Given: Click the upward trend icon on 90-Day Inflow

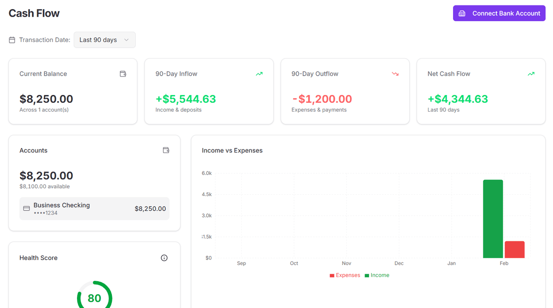Looking at the screenshot, I should [259, 73].
